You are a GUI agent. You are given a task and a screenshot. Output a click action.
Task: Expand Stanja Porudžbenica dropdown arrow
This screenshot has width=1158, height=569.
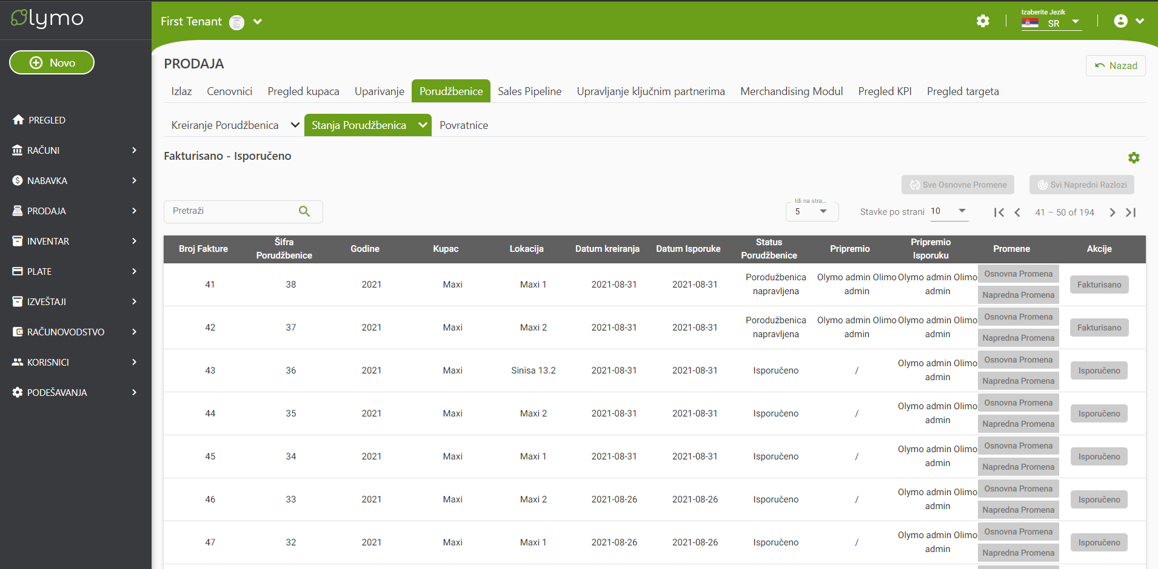(423, 125)
